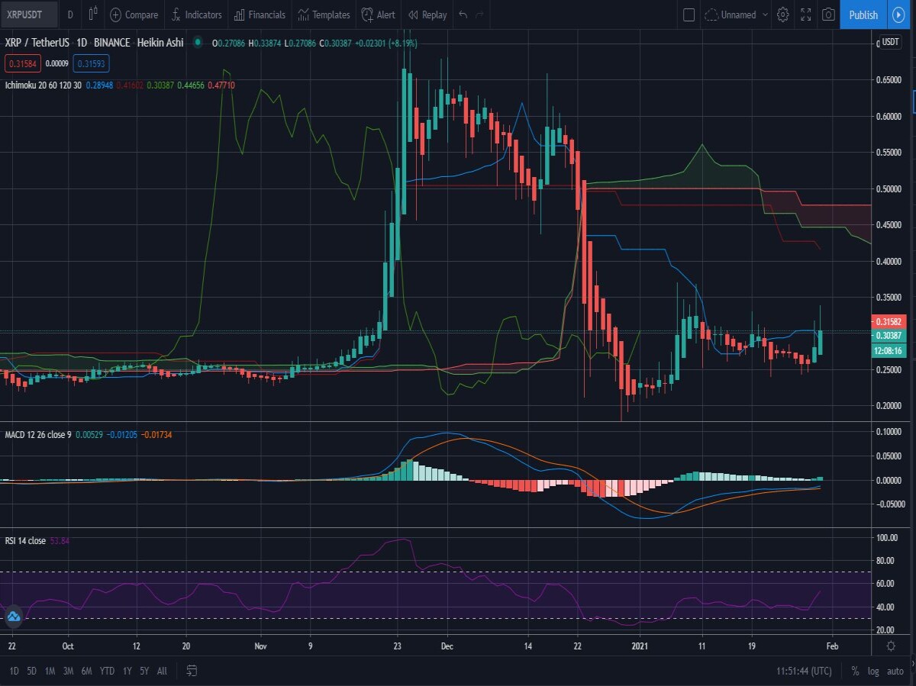Toggle log scale
916x686 pixels.
tap(873, 671)
